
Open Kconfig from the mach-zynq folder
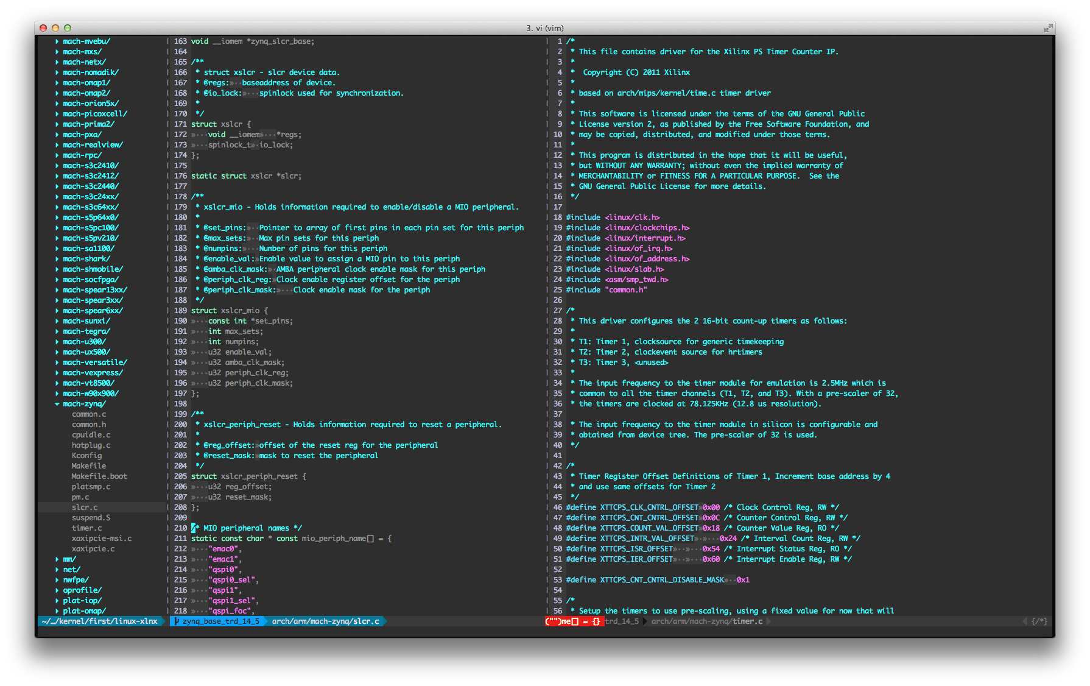86,456
